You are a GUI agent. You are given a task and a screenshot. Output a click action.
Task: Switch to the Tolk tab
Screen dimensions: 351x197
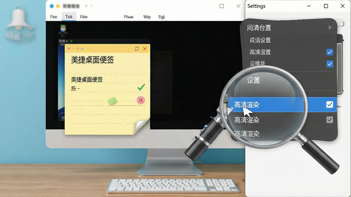69,17
